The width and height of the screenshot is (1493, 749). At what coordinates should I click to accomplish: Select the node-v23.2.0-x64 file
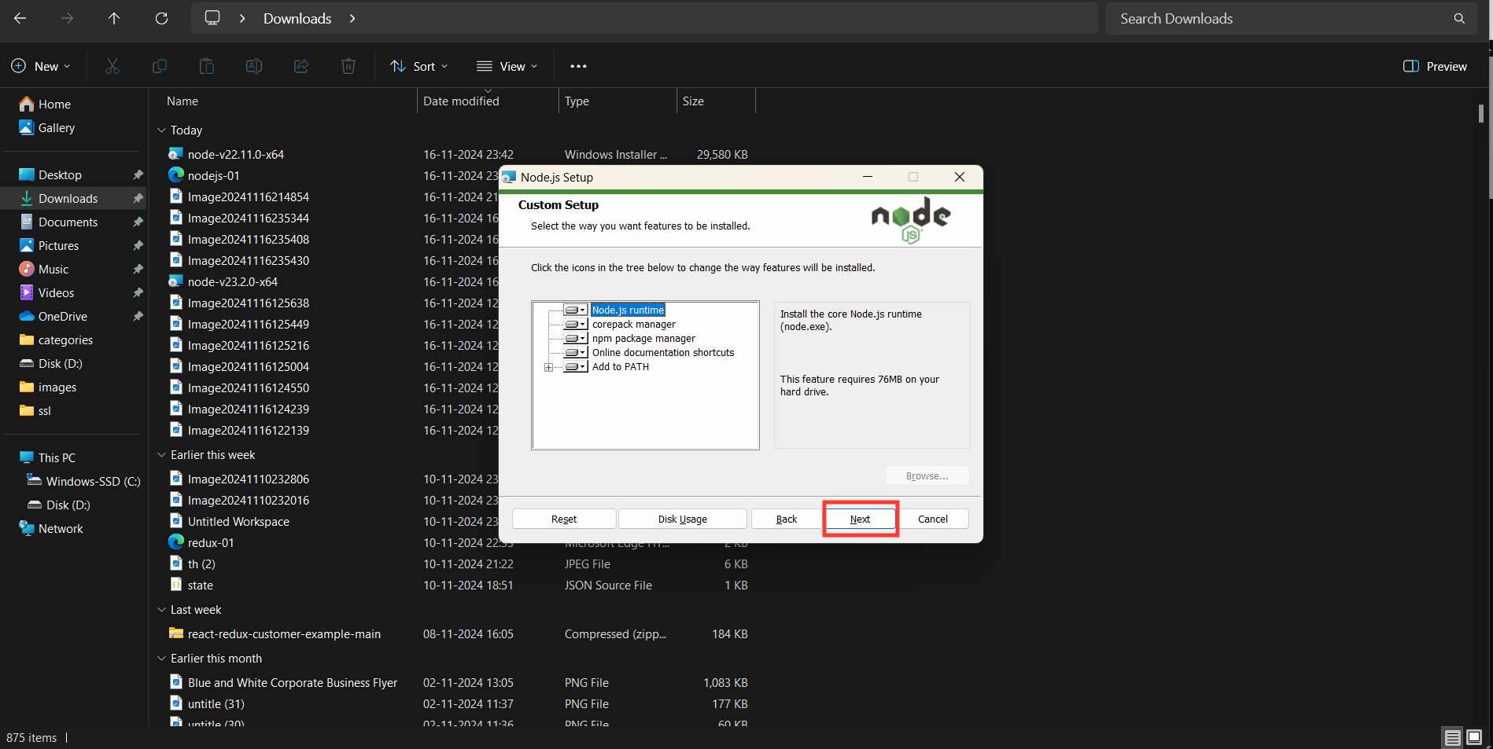[x=233, y=281]
